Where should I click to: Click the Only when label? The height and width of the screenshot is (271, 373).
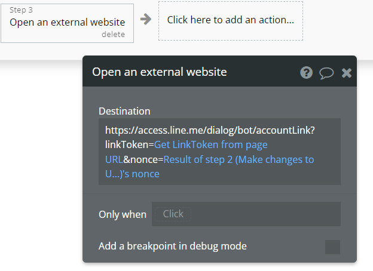click(x=123, y=214)
